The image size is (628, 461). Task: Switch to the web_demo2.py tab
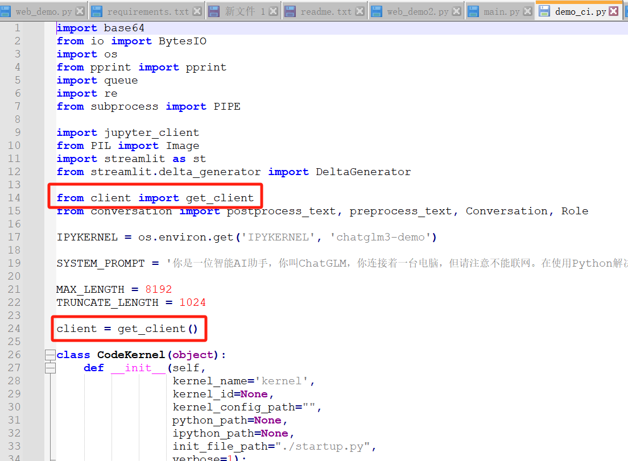pos(418,11)
